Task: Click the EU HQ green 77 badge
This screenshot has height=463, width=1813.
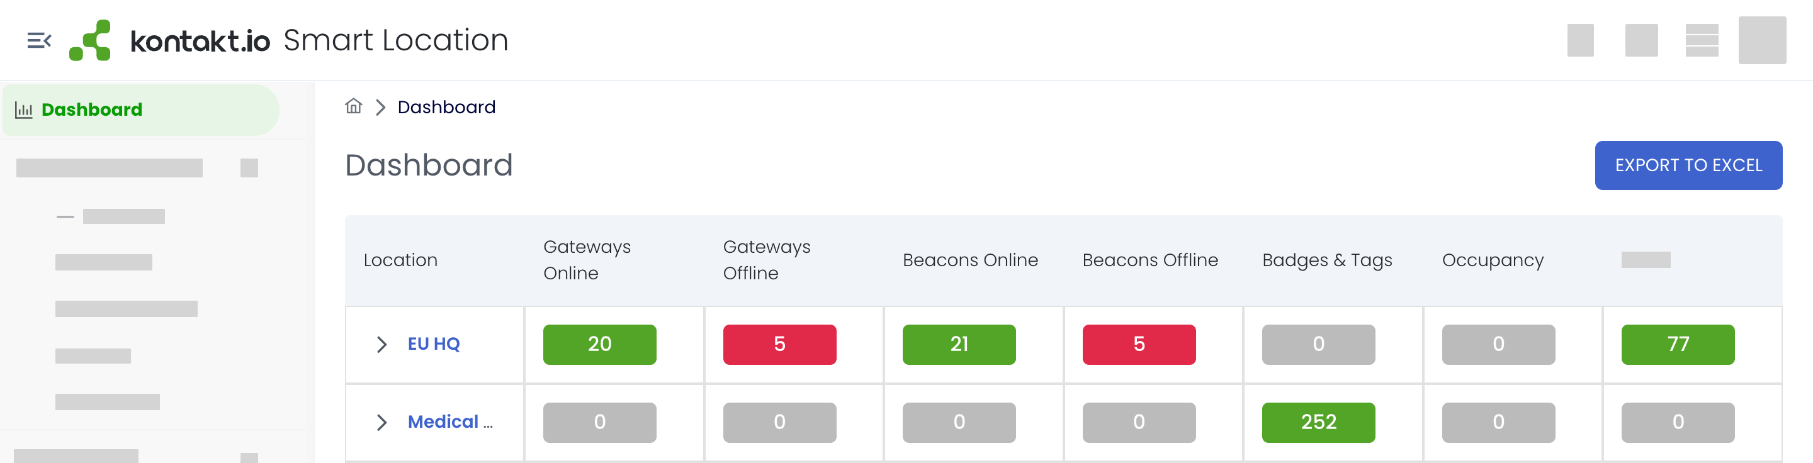Action: tap(1678, 344)
